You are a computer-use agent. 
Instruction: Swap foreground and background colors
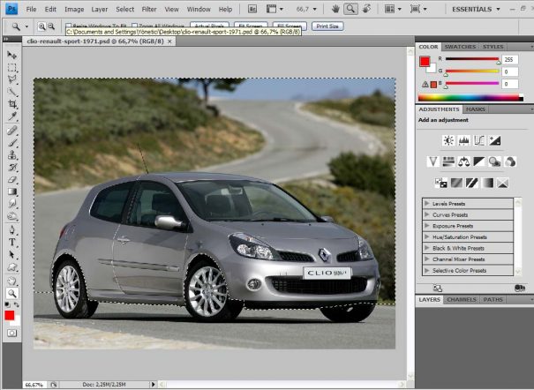17,304
